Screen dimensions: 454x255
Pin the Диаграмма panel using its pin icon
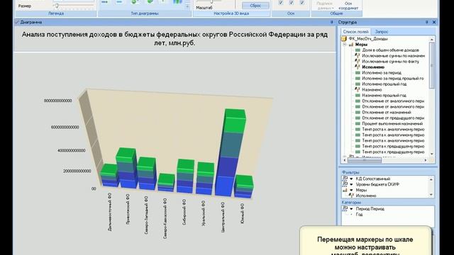tap(332, 22)
